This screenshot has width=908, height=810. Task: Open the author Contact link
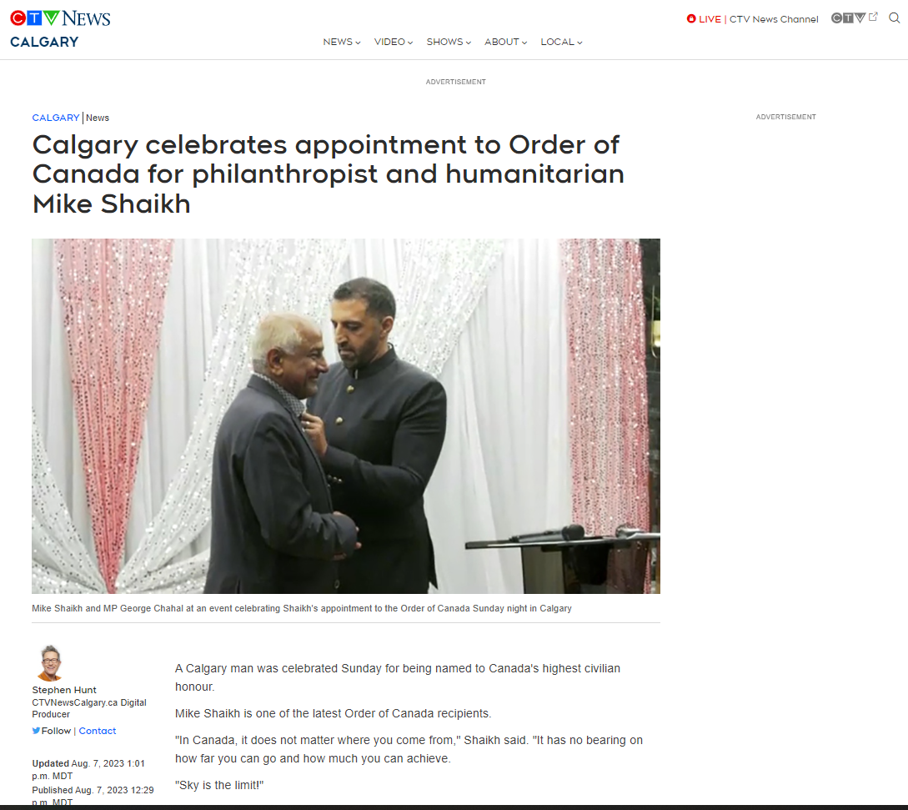pos(98,731)
